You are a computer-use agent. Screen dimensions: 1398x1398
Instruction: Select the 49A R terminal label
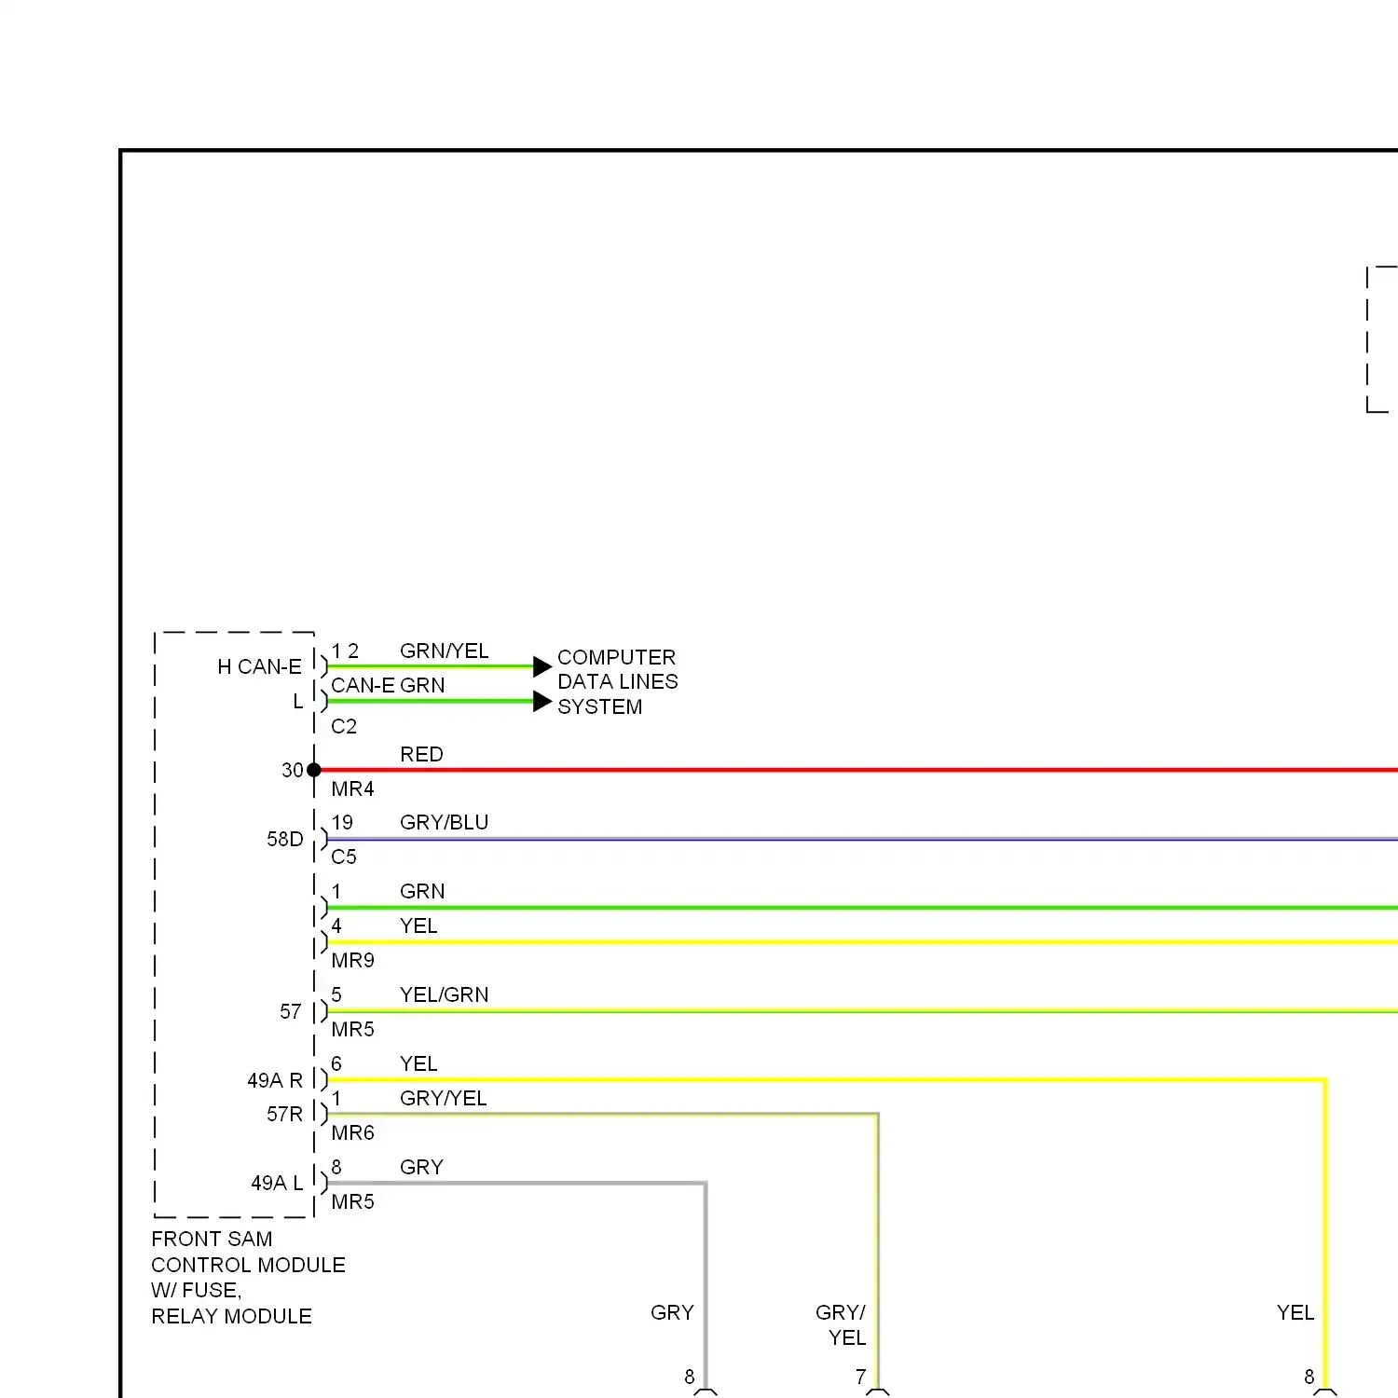[x=275, y=1080]
